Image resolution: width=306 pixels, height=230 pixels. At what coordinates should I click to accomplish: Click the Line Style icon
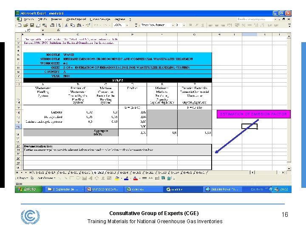[x=144, y=178]
